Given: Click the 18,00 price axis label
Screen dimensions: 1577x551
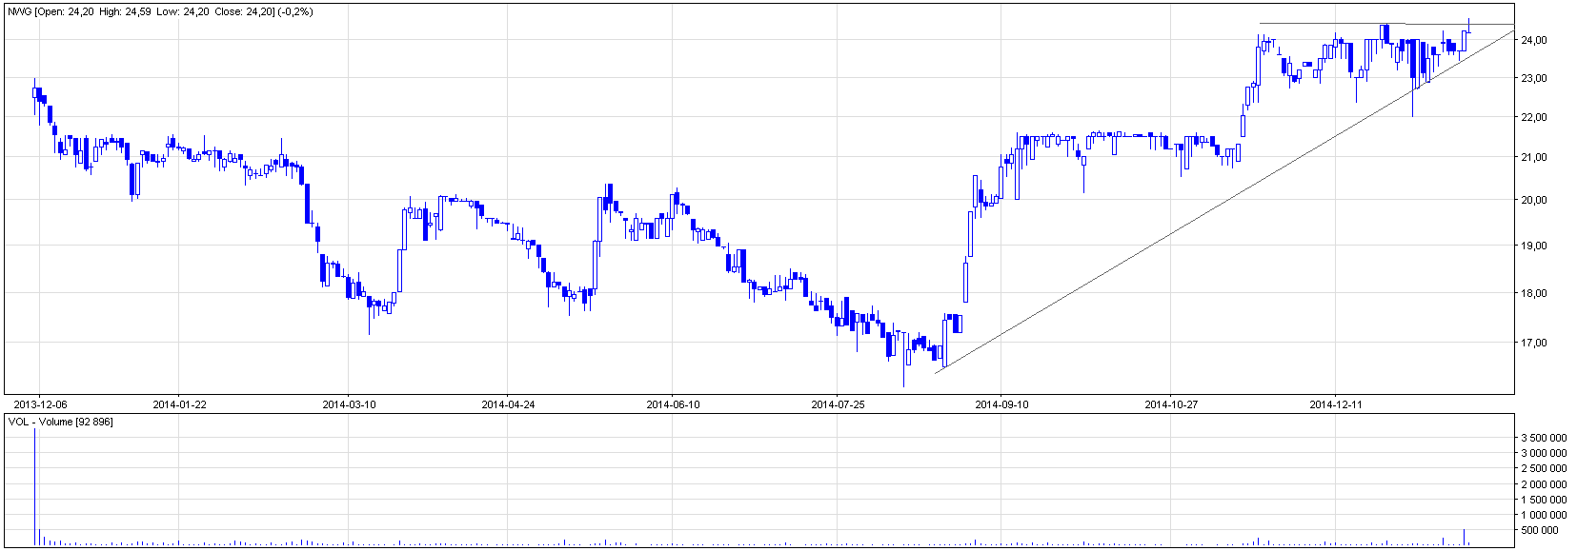Looking at the screenshot, I should coord(1534,293).
